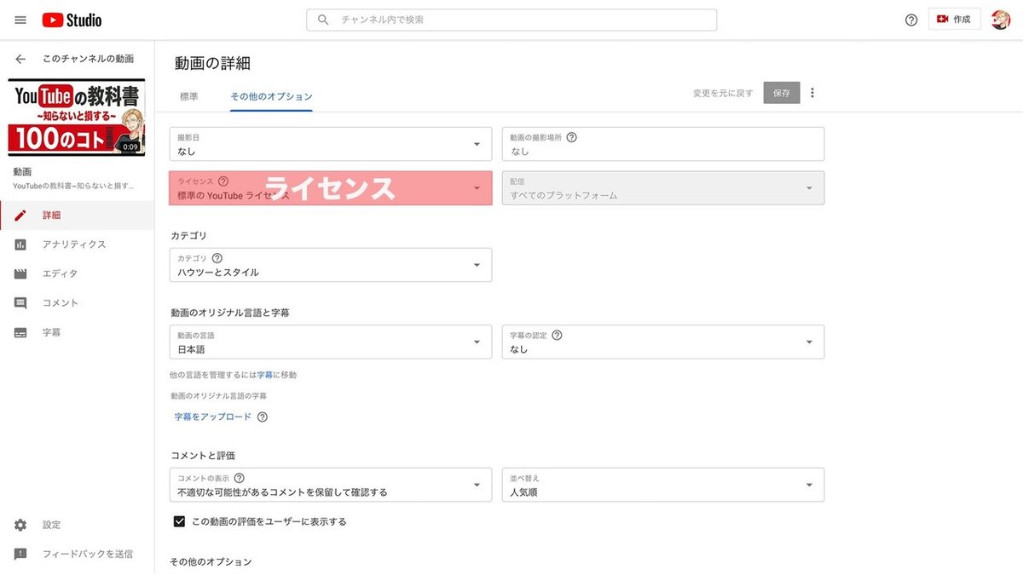The image size is (1023, 575).
Task: Open アナリティクス from the sidebar
Action: [51, 244]
